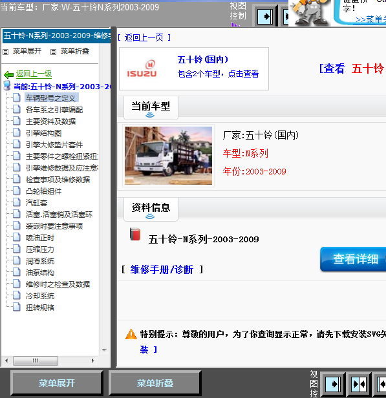This screenshot has height=398, width=386.
Task: Click bottom view-control center split button
Action: pos(359,384)
